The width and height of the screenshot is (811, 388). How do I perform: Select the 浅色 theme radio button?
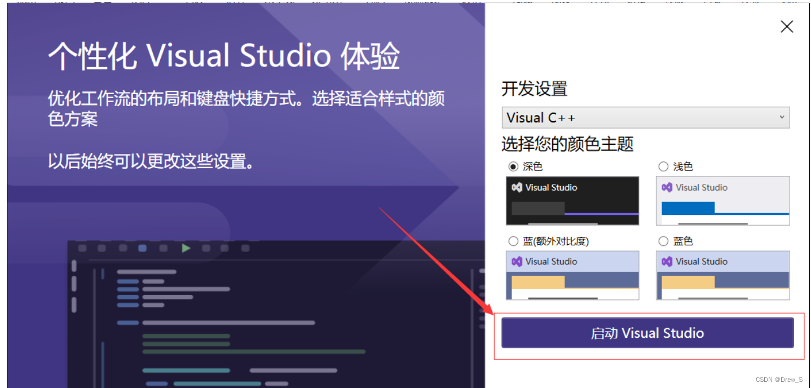[x=663, y=166]
